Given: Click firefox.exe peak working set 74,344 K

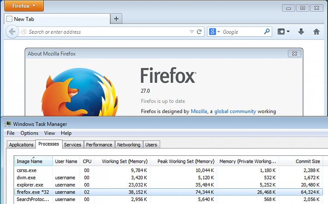Looking at the screenshot, I should (205, 192).
